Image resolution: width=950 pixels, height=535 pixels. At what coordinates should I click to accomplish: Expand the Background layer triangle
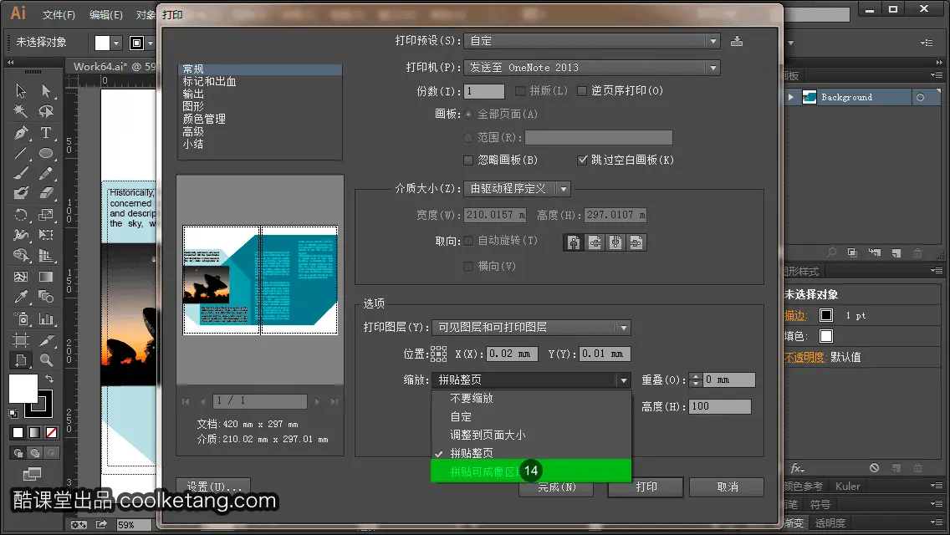tap(790, 97)
